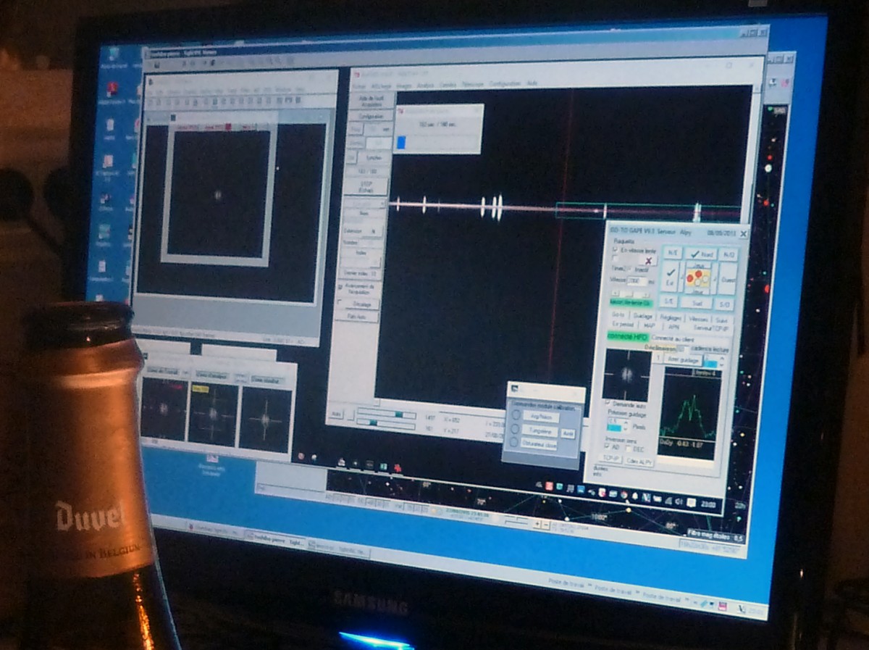Adjust the 'Précision guidage' spinner arrows
The height and width of the screenshot is (650, 869).
click(x=627, y=423)
